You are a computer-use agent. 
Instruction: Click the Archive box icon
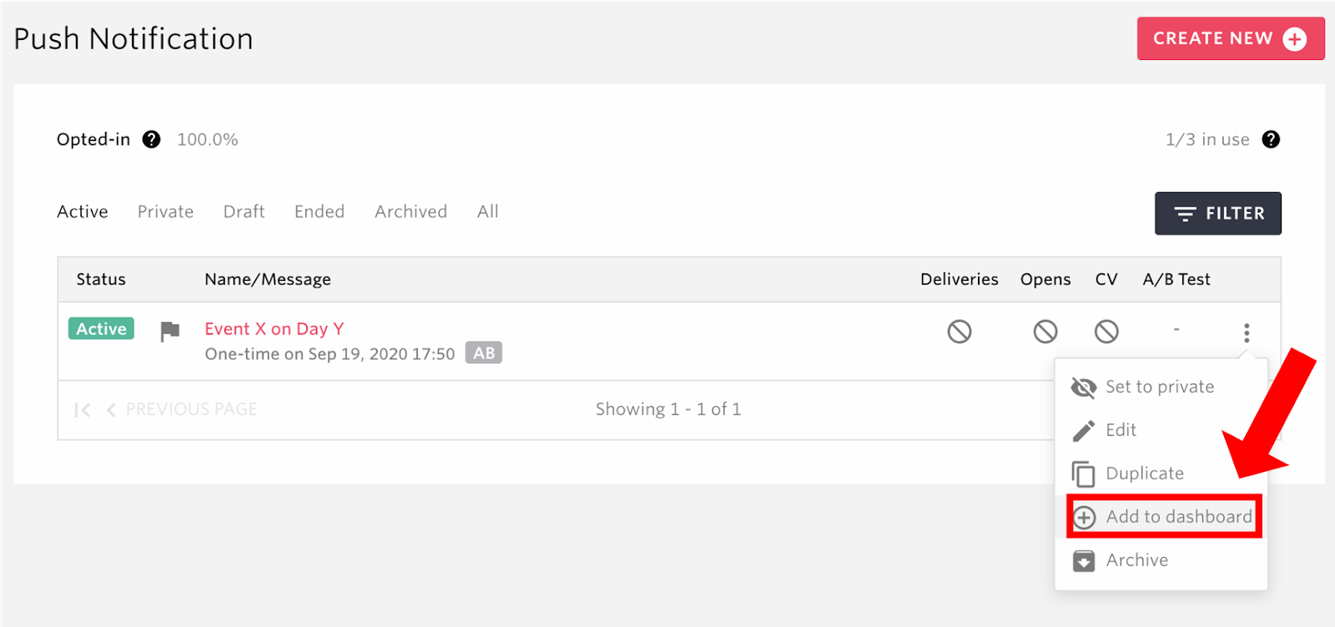click(1084, 560)
